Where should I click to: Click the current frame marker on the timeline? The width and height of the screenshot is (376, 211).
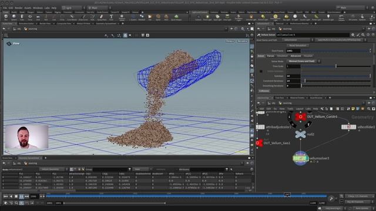click(x=287, y=195)
